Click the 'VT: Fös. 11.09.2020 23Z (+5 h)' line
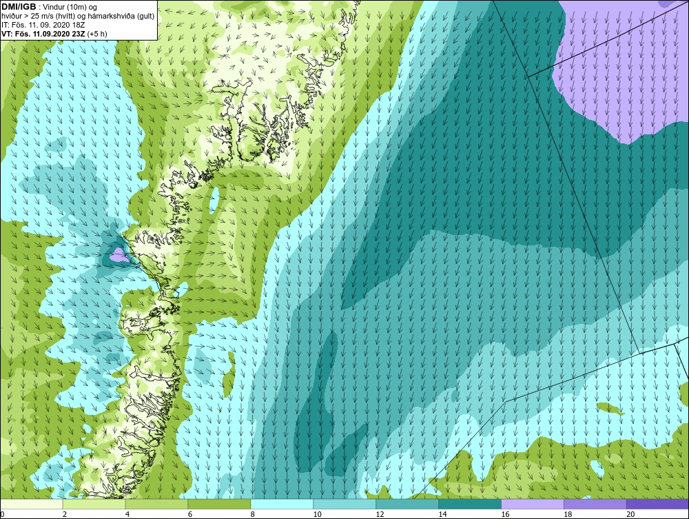 tap(54, 33)
